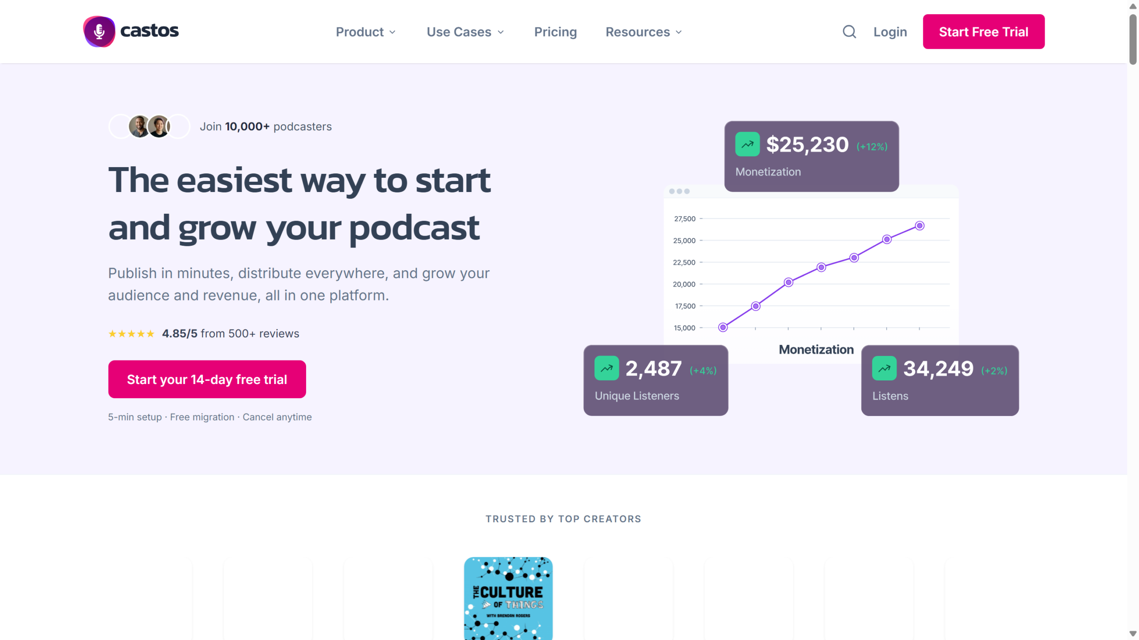Click the second podcaster avatar photo
This screenshot has width=1139, height=640.
pyautogui.click(x=159, y=127)
